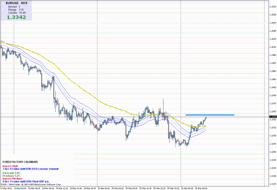Viewport: 277px width, 190px height.
Task: Select the Previous: 5.9% text
Action: pyautogui.click(x=12, y=176)
